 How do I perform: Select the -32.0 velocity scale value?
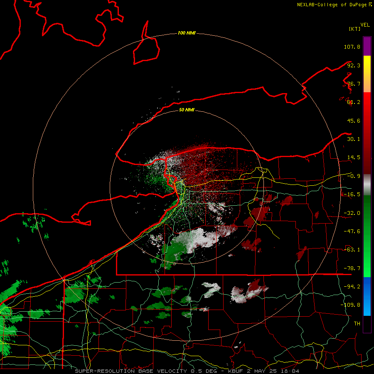[x=352, y=213]
